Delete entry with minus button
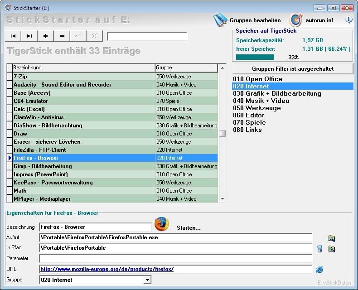 tap(62, 36)
